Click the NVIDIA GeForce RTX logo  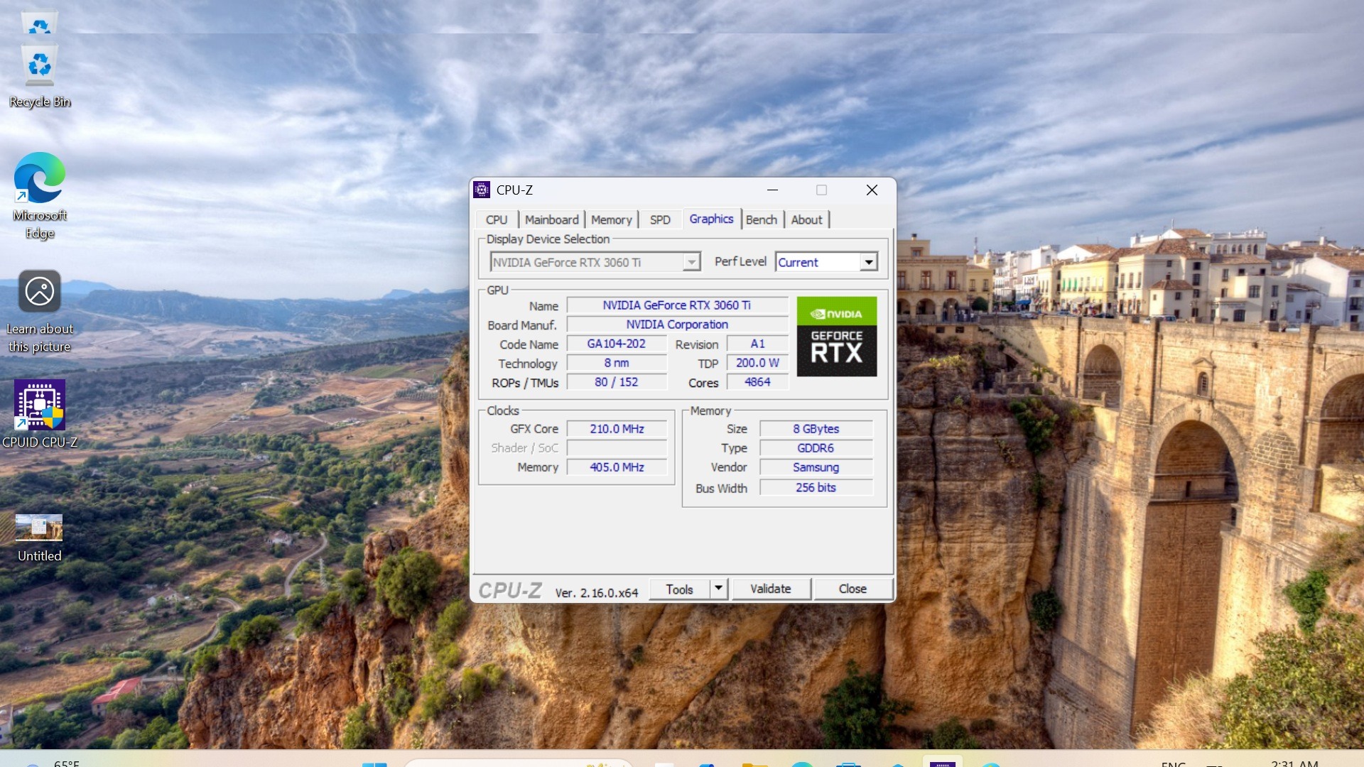836,337
